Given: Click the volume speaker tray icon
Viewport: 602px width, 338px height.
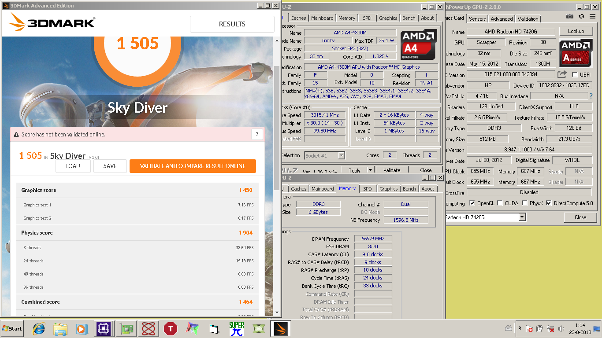Looking at the screenshot, I should pos(561,329).
